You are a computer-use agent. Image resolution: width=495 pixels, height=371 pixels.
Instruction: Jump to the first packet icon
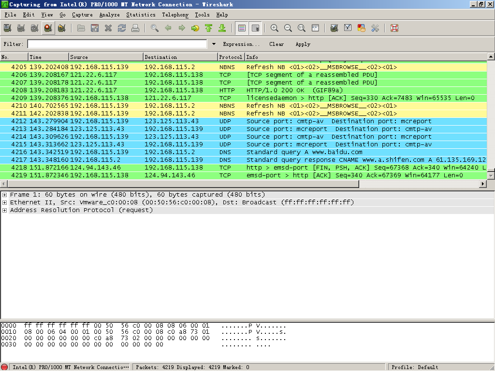tap(209, 28)
